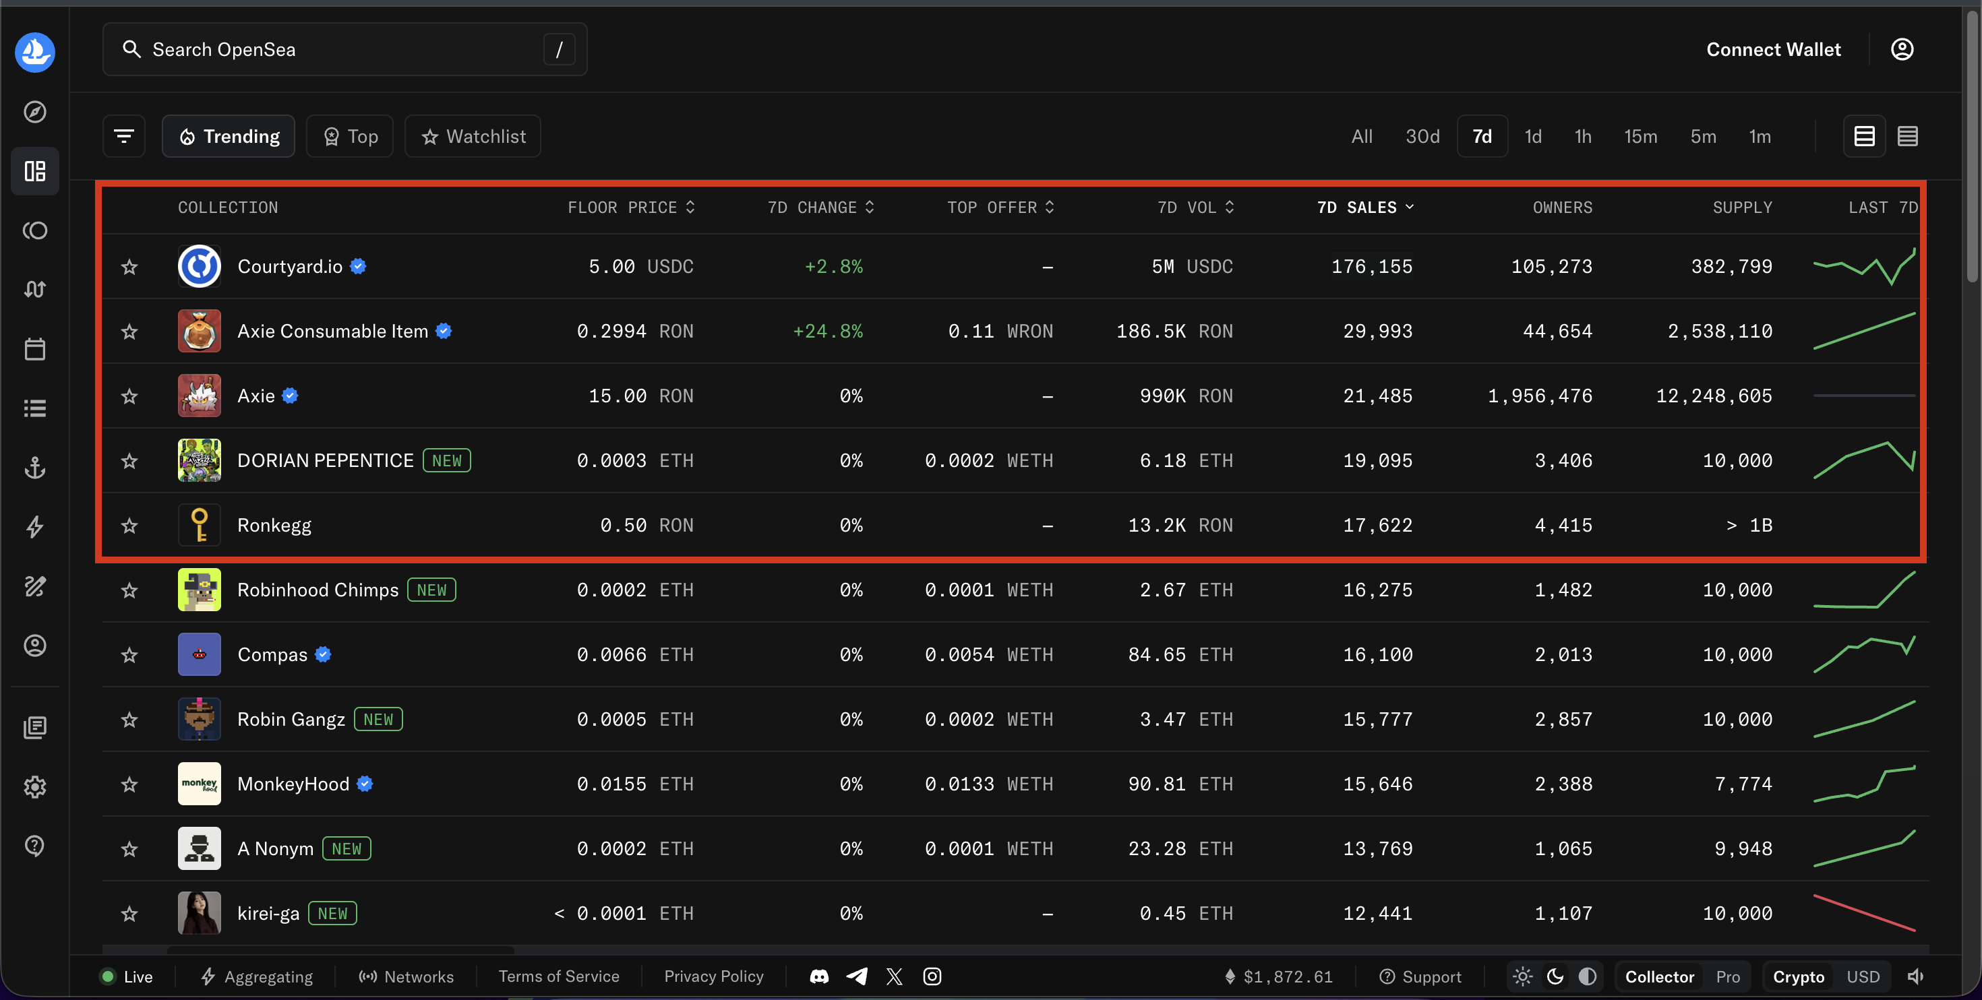Star the Robinhood Chimps collection
This screenshot has width=1982, height=1000.
(129, 590)
